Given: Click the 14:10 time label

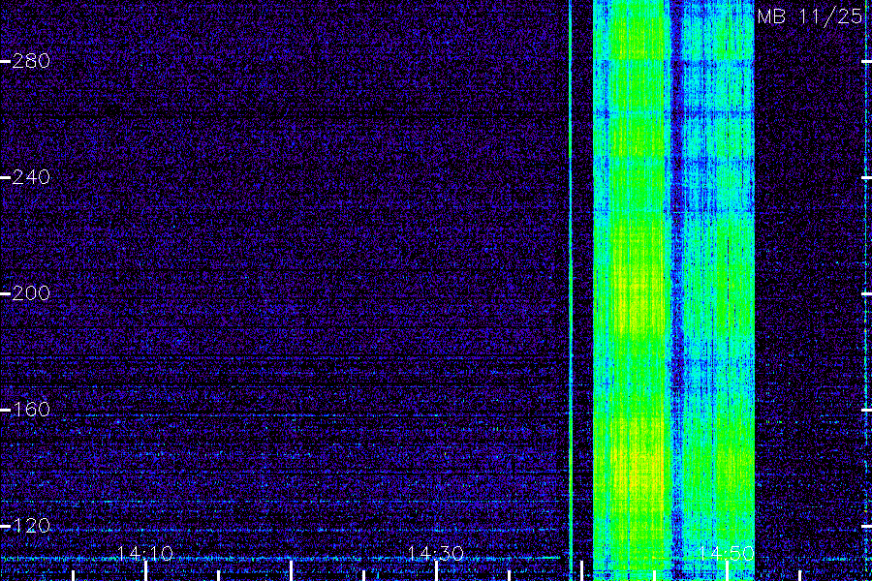Looking at the screenshot, I should pyautogui.click(x=145, y=553).
